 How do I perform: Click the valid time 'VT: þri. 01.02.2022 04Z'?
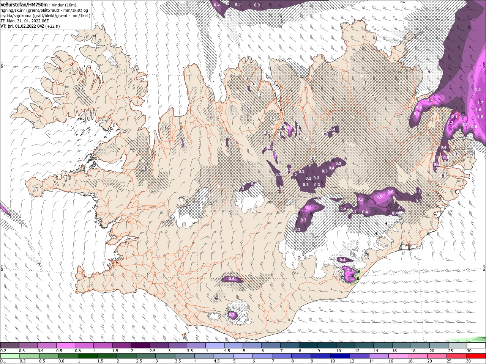(22, 26)
